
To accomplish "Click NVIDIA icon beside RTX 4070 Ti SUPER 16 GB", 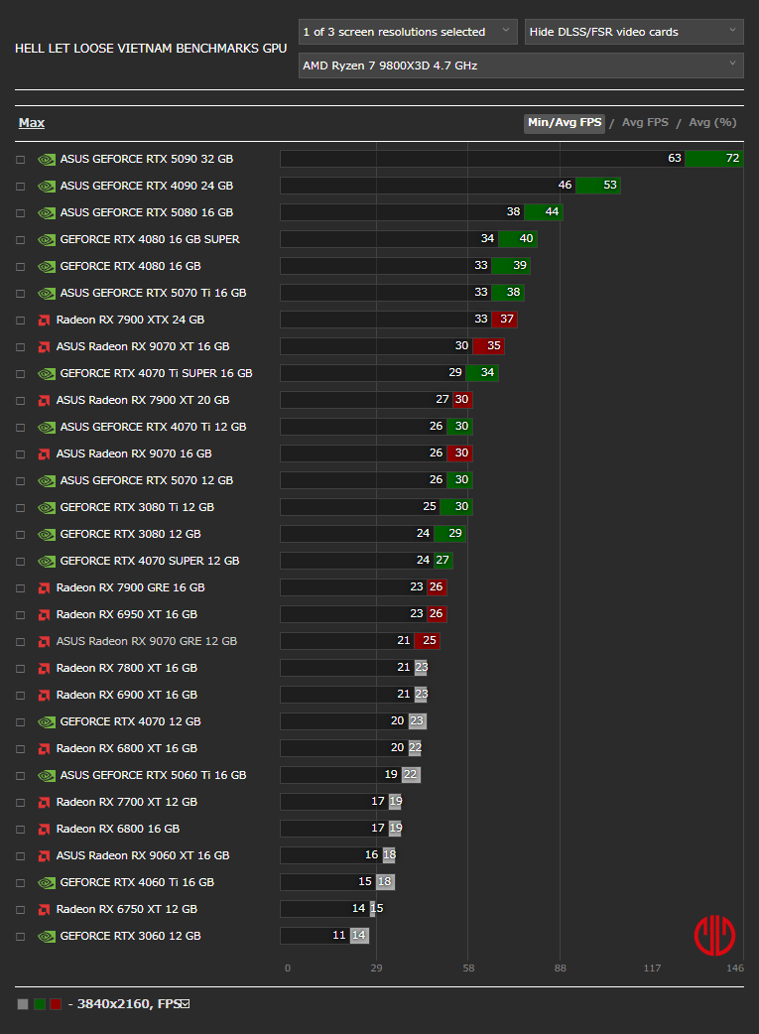I will (47, 374).
